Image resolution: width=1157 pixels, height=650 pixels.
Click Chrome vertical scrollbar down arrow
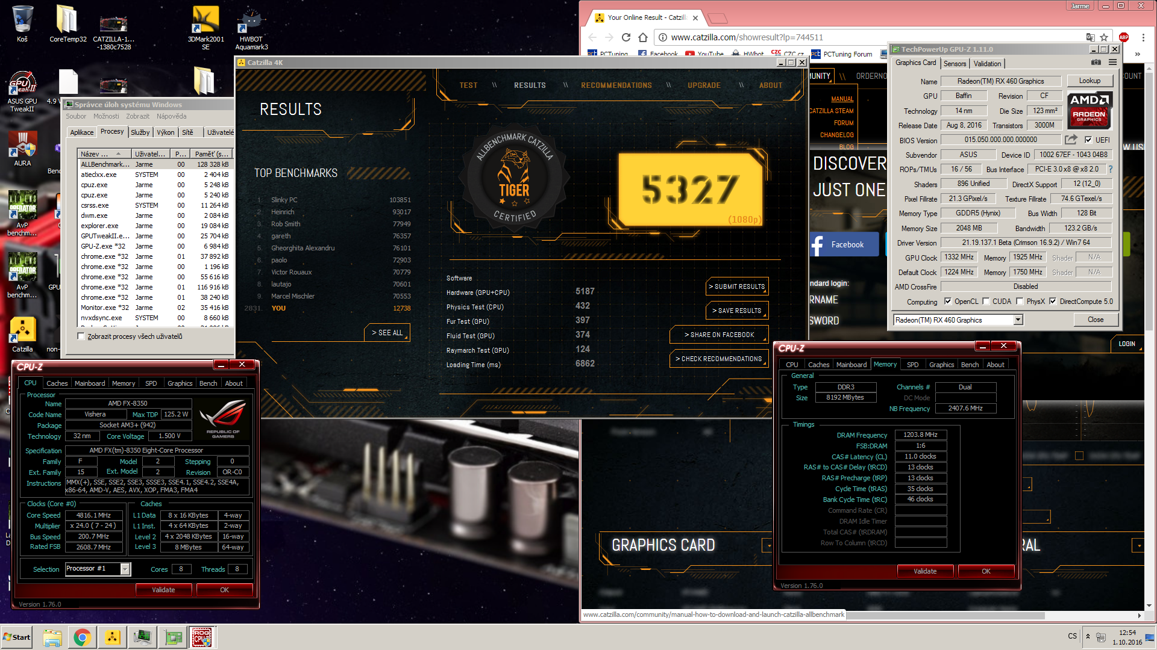tap(1149, 605)
